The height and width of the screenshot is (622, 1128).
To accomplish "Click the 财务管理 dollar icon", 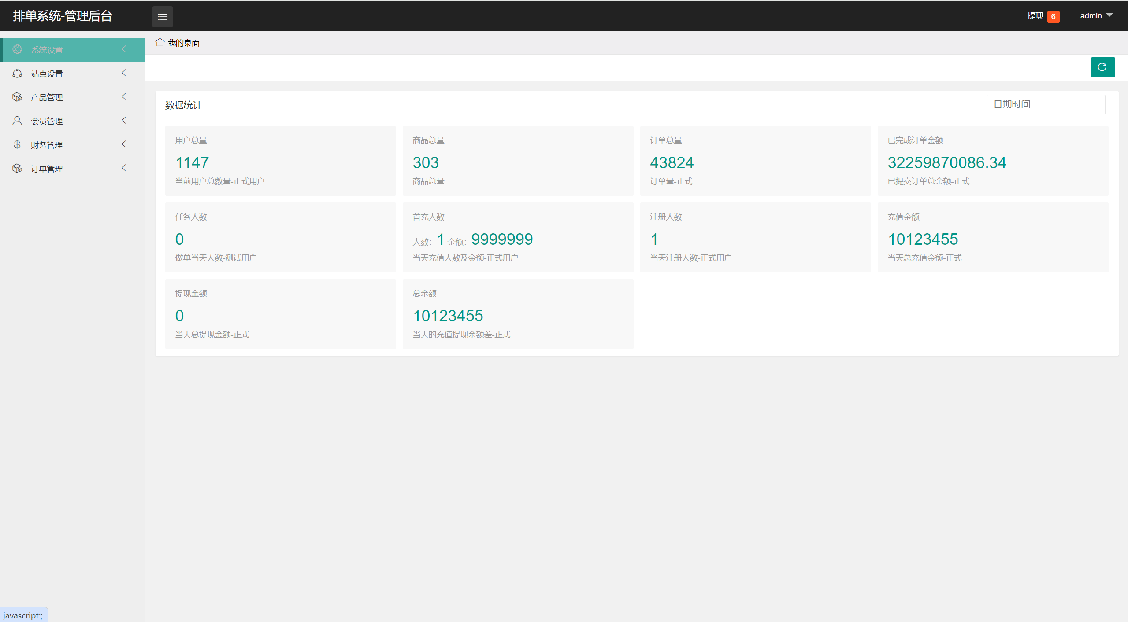I will tap(17, 144).
